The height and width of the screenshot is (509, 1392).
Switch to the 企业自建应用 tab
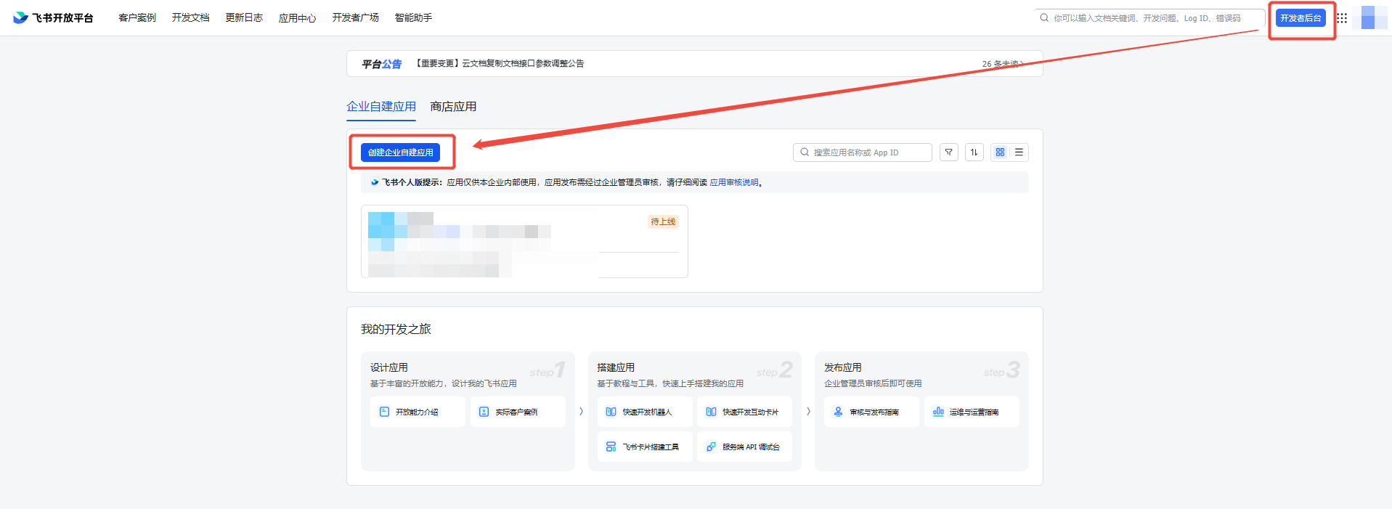tap(381, 107)
